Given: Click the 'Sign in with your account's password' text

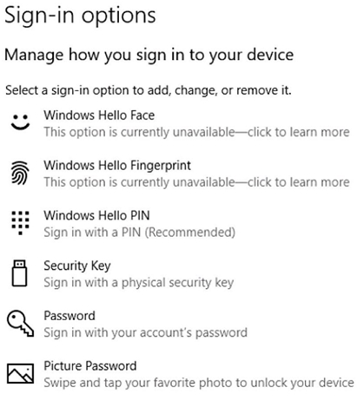Looking at the screenshot, I should click(x=145, y=332).
